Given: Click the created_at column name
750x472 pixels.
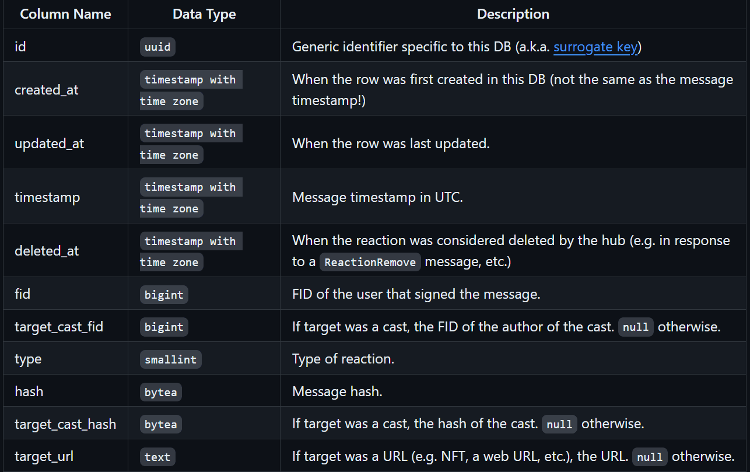Looking at the screenshot, I should click(x=47, y=90).
